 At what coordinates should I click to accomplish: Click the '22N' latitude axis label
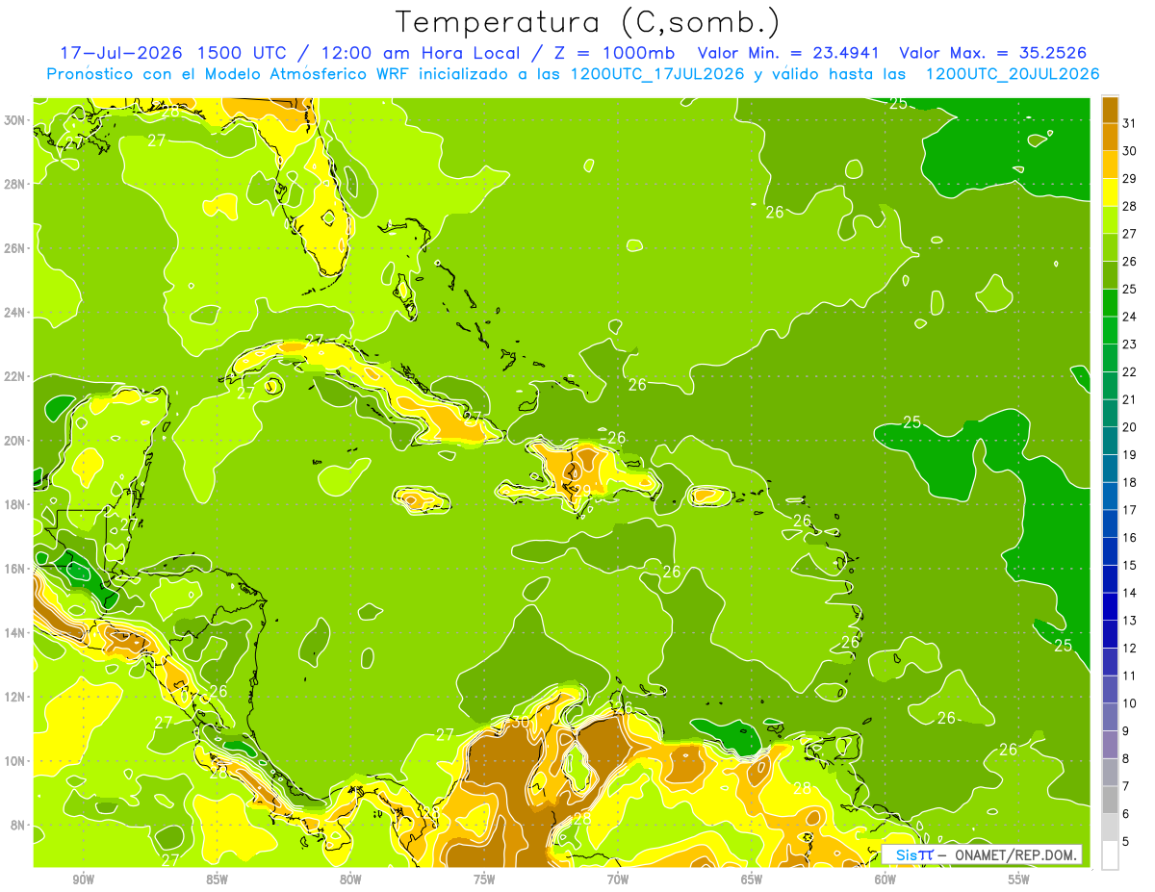click(14, 376)
